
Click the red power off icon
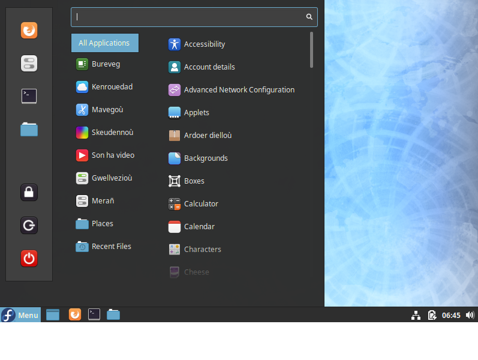(x=29, y=258)
